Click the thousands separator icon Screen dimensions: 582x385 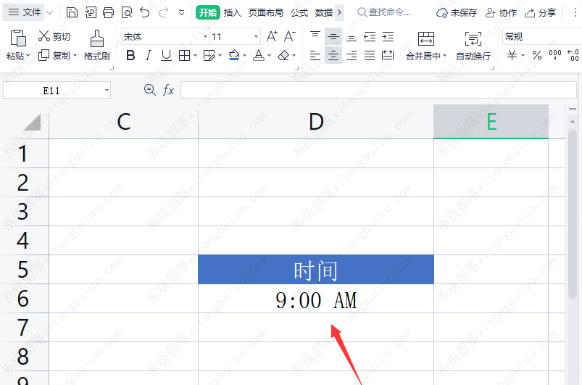[x=555, y=56]
